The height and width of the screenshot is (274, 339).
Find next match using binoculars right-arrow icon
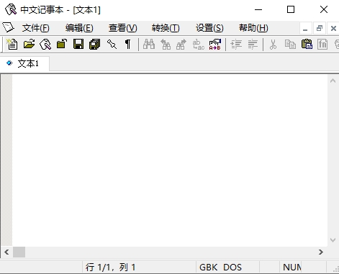pyautogui.click(x=181, y=45)
